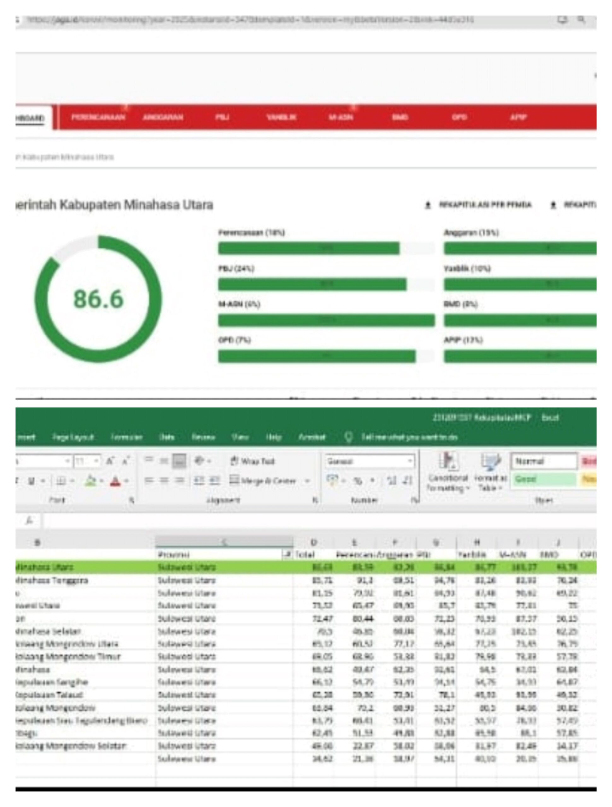Click the red font color icon
This screenshot has height=807, width=612.
(x=116, y=481)
